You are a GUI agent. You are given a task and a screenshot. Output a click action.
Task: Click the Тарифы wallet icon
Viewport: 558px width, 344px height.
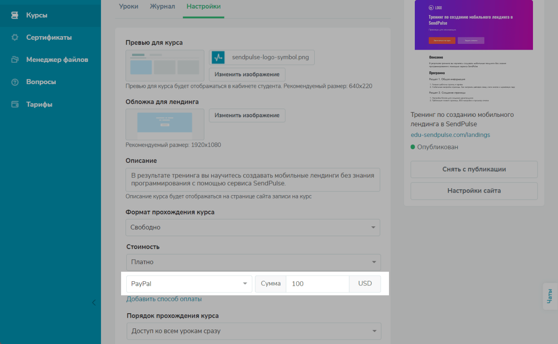pos(15,104)
